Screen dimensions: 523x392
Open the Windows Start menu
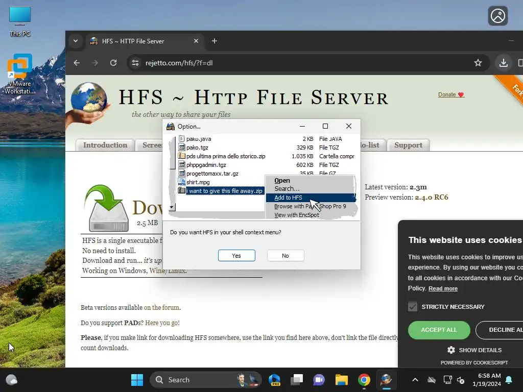[137, 380]
